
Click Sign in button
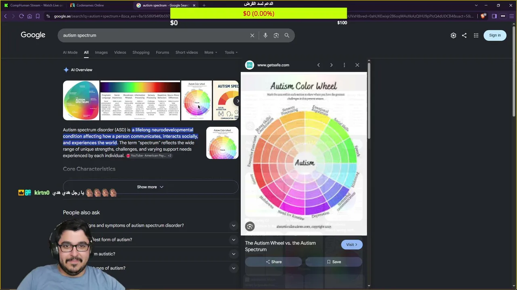495,35
